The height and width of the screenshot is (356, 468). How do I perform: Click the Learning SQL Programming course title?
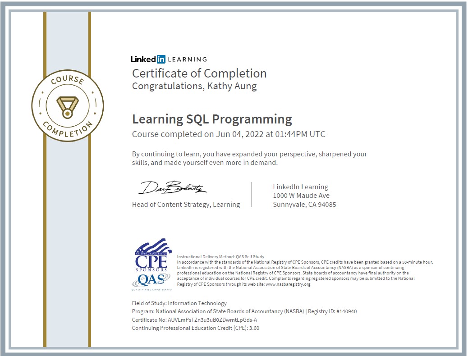[x=212, y=119]
